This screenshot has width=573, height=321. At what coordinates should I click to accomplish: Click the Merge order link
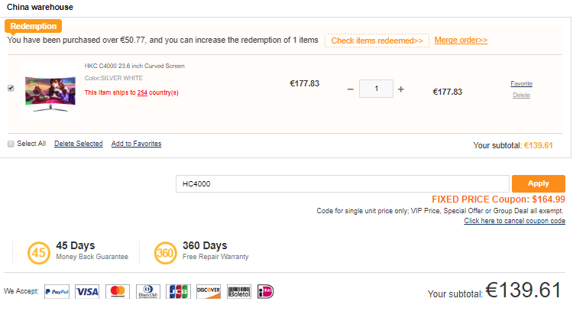(x=461, y=40)
